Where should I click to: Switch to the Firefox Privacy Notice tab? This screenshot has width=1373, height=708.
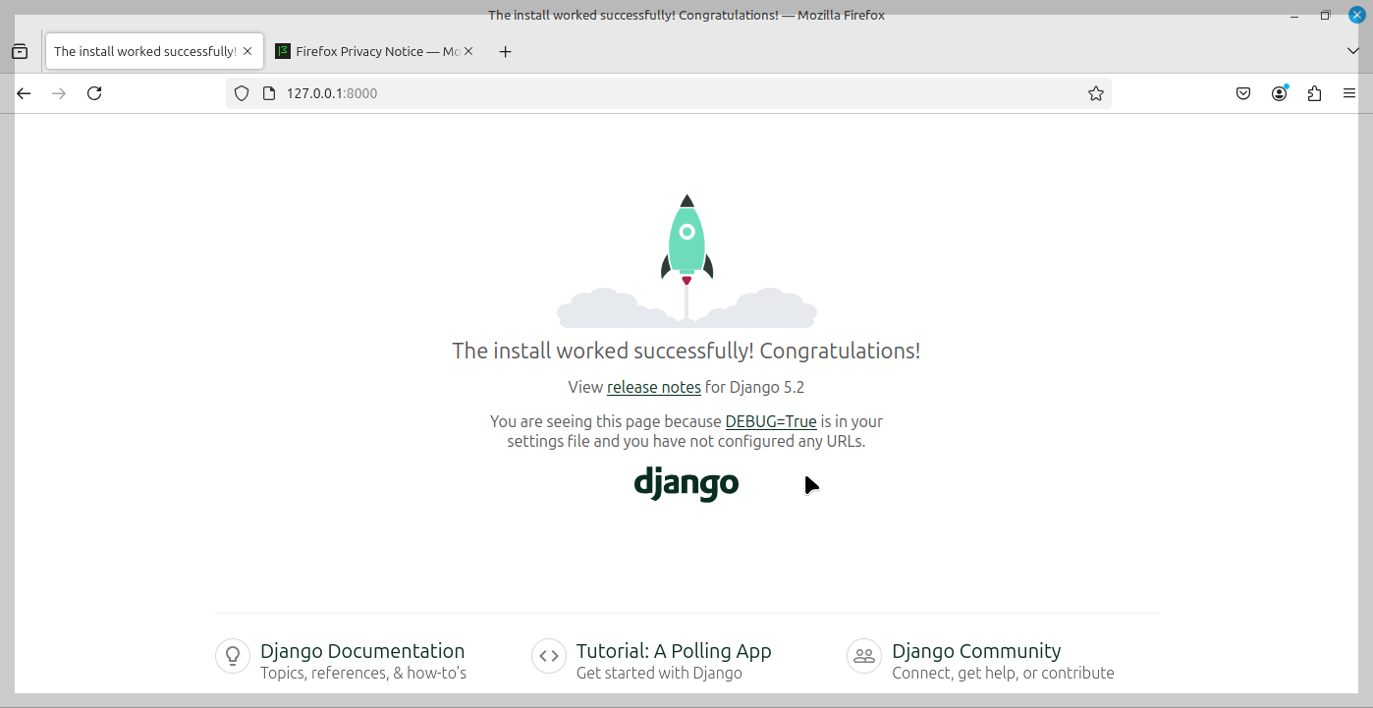(375, 51)
